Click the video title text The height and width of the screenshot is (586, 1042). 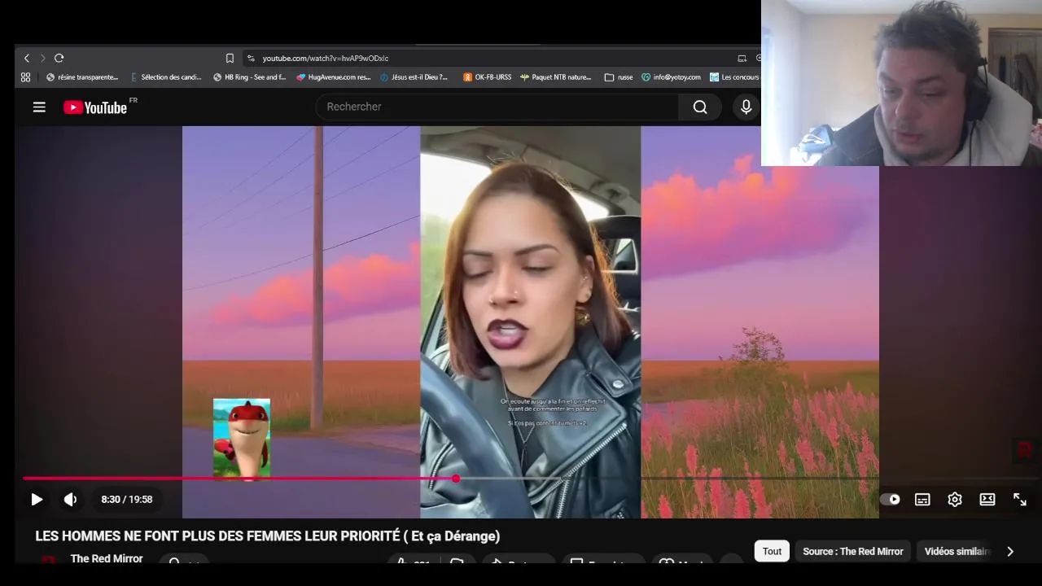tap(267, 536)
